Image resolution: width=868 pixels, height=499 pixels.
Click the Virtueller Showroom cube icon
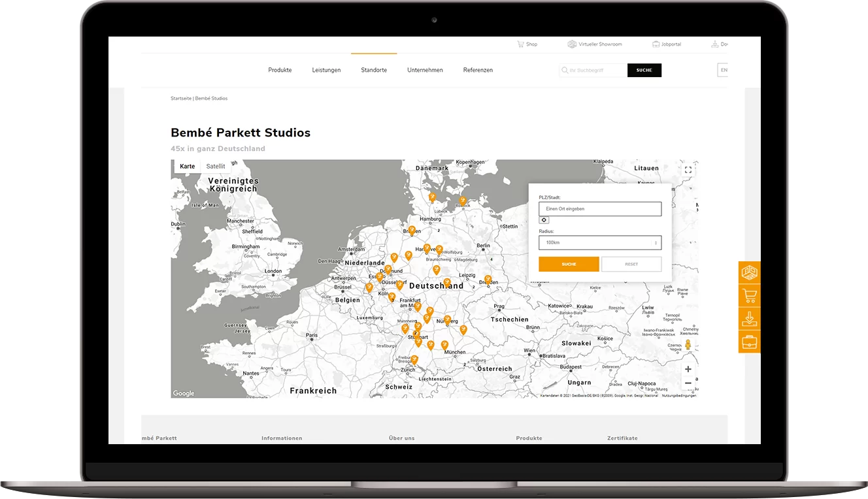(572, 44)
